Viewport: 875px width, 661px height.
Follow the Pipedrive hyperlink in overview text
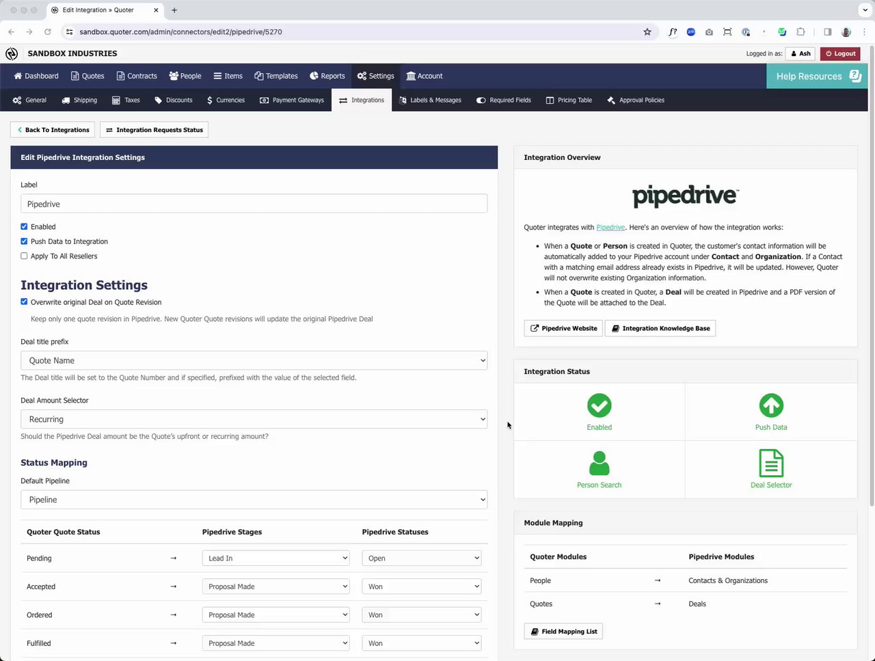(610, 228)
